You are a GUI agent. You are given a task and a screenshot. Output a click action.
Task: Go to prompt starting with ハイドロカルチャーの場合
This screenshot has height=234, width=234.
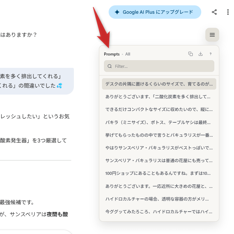coord(159,199)
